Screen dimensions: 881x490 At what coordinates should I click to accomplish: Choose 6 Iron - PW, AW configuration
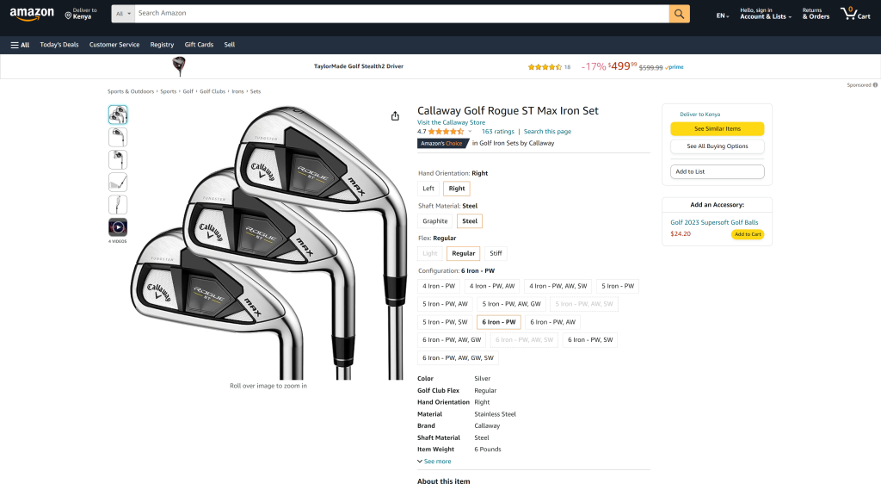pos(553,322)
